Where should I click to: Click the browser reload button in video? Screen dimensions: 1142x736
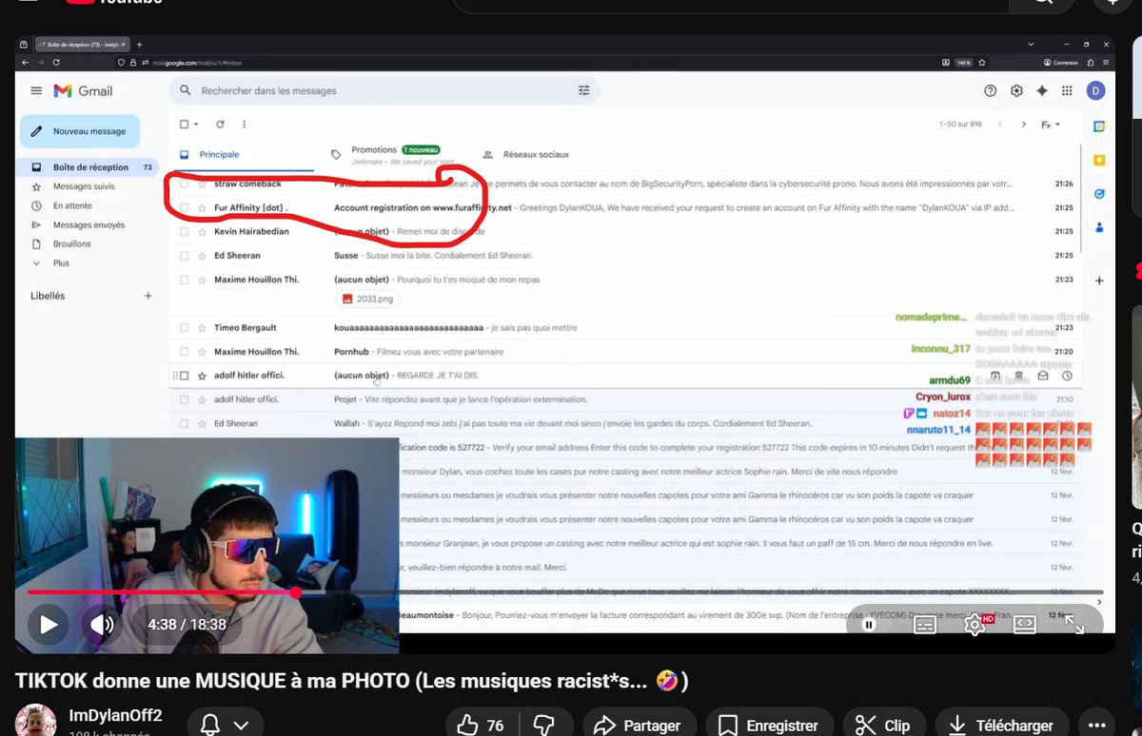57,63
